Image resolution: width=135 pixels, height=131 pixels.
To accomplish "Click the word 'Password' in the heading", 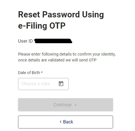I will [61, 15].
